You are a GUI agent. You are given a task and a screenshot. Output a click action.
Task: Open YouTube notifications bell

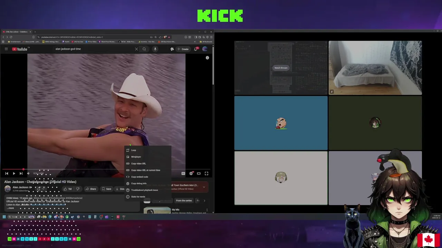click(x=195, y=49)
